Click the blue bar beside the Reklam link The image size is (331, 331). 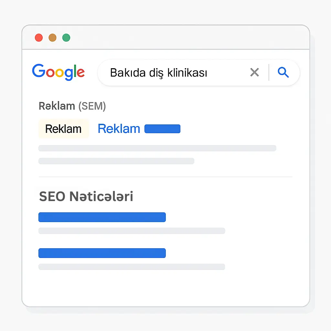click(162, 129)
